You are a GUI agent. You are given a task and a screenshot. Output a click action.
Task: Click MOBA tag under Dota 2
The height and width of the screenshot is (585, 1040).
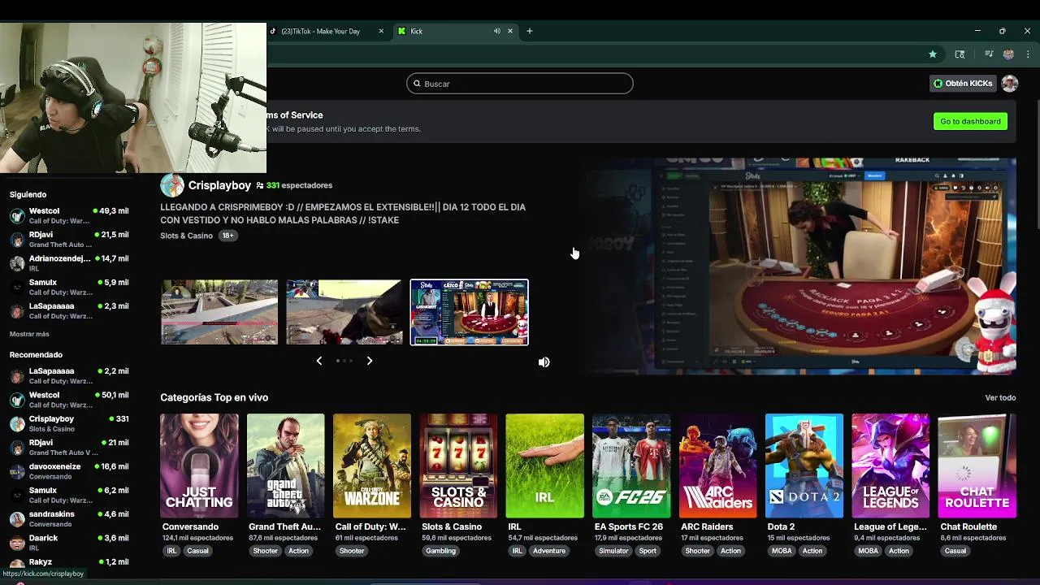pos(782,551)
